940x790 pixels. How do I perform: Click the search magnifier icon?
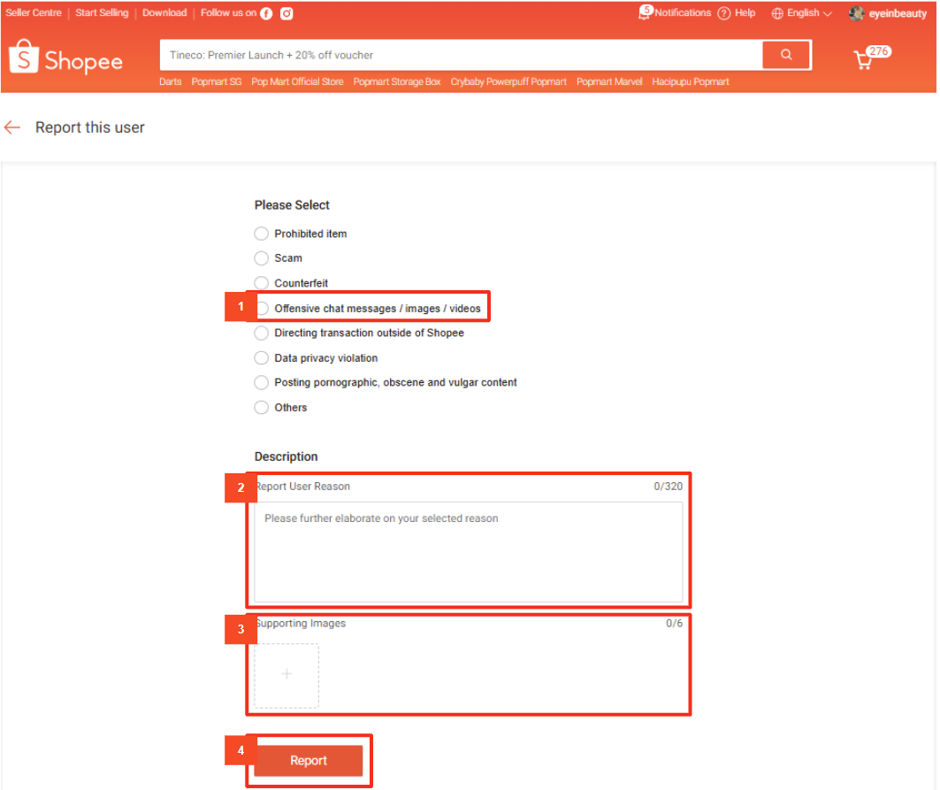pyautogui.click(x=786, y=55)
